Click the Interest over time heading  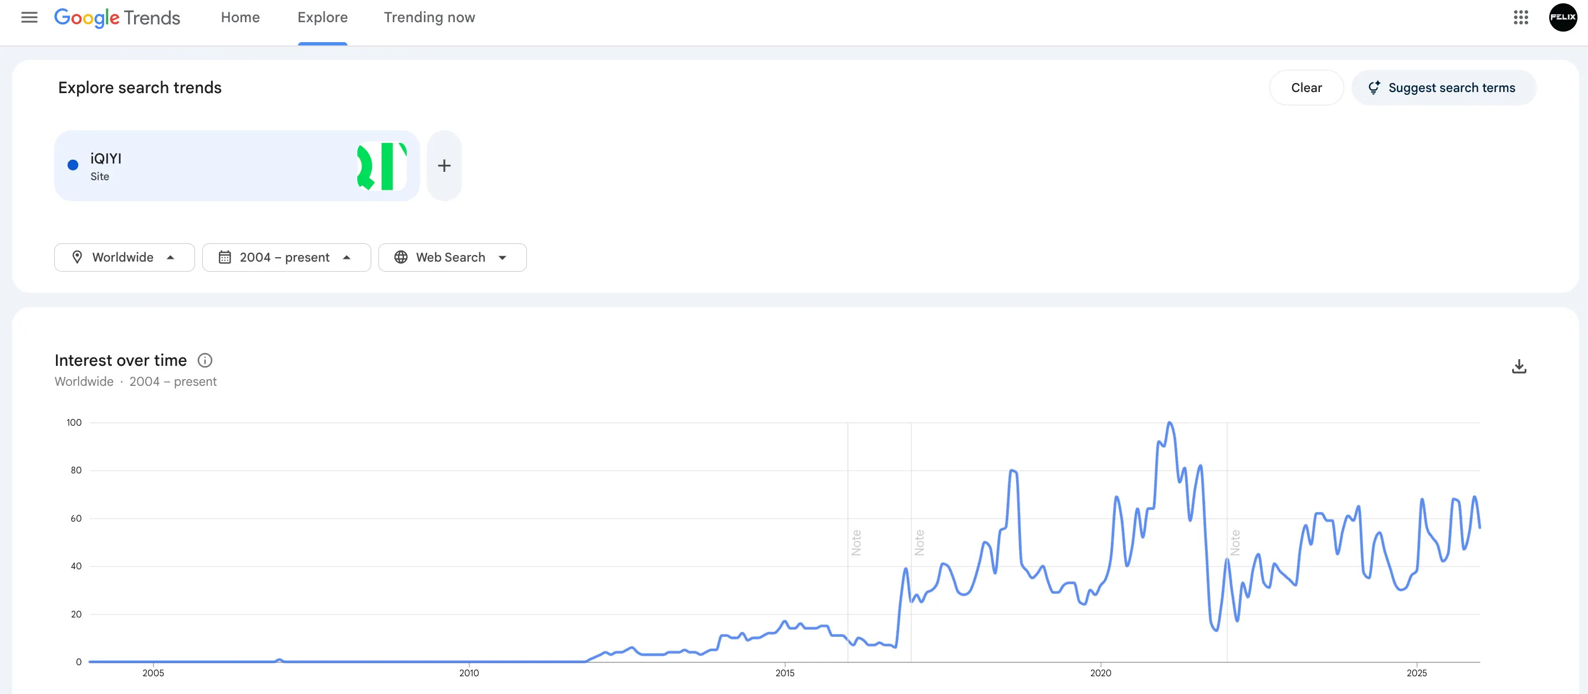pos(121,360)
